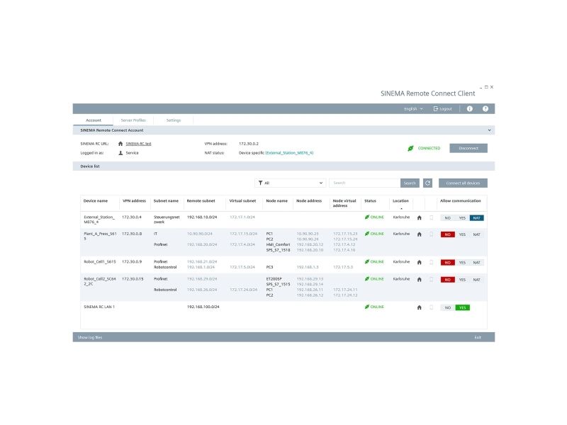
Task: Open the All filter dropdown
Action: (291, 183)
